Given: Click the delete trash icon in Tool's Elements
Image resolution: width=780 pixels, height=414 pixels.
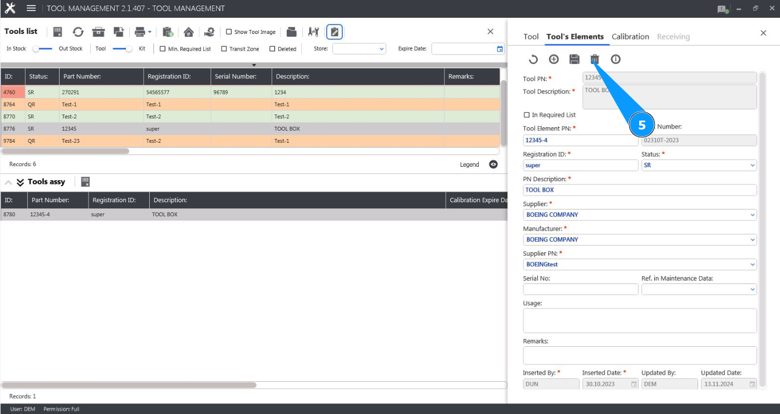Looking at the screenshot, I should click(595, 59).
